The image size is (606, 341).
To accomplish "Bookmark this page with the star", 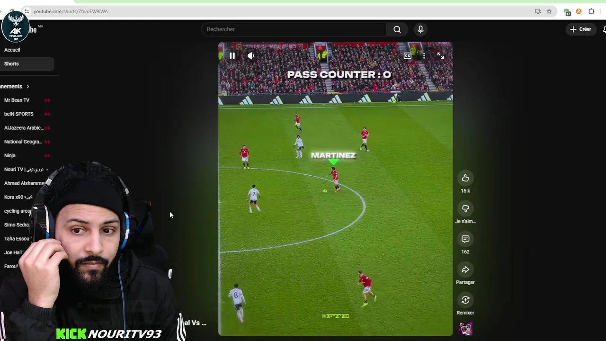I will pyautogui.click(x=549, y=11).
